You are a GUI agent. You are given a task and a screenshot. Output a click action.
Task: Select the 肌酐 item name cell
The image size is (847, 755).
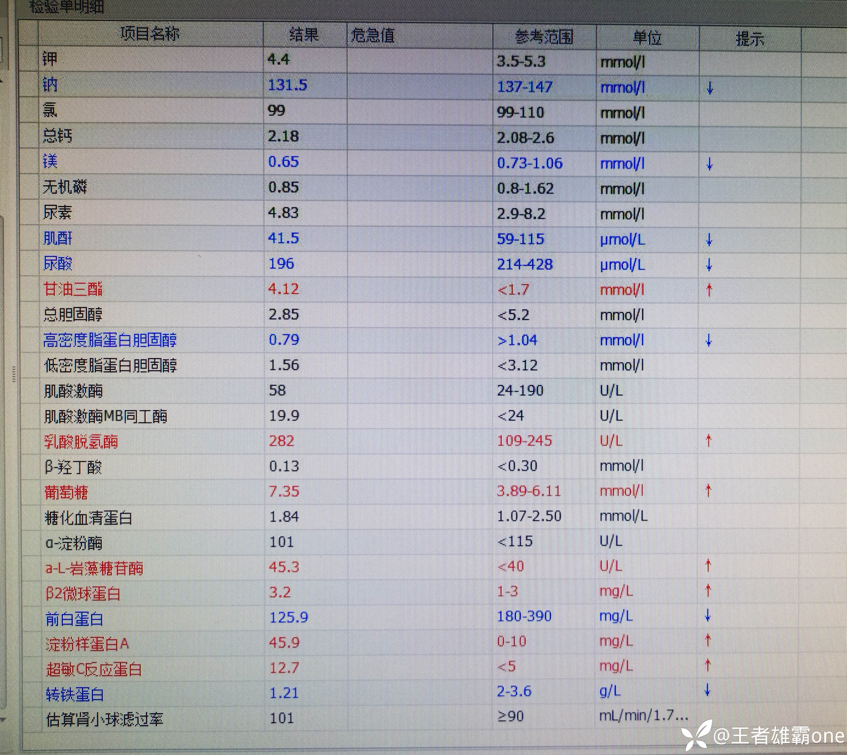(58, 239)
